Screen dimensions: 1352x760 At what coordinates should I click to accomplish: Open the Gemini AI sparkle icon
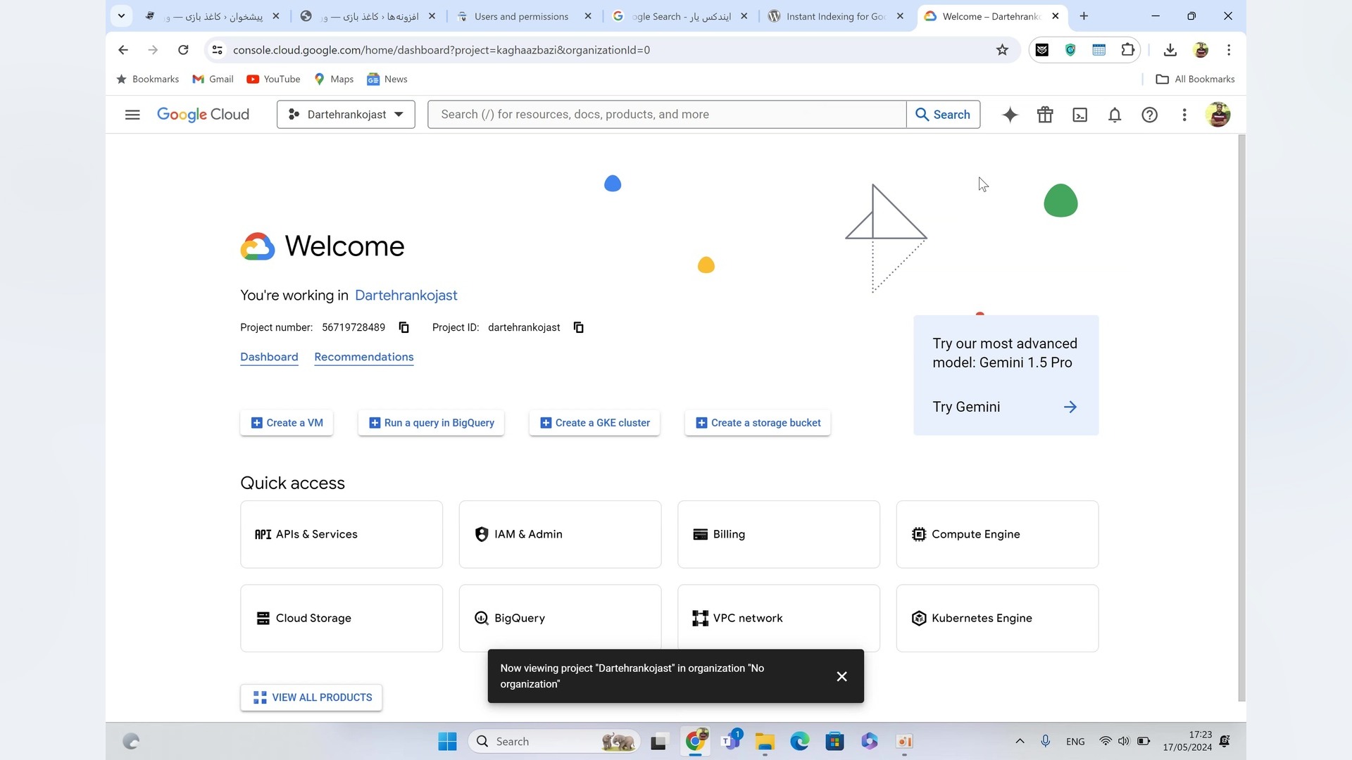1010,115
